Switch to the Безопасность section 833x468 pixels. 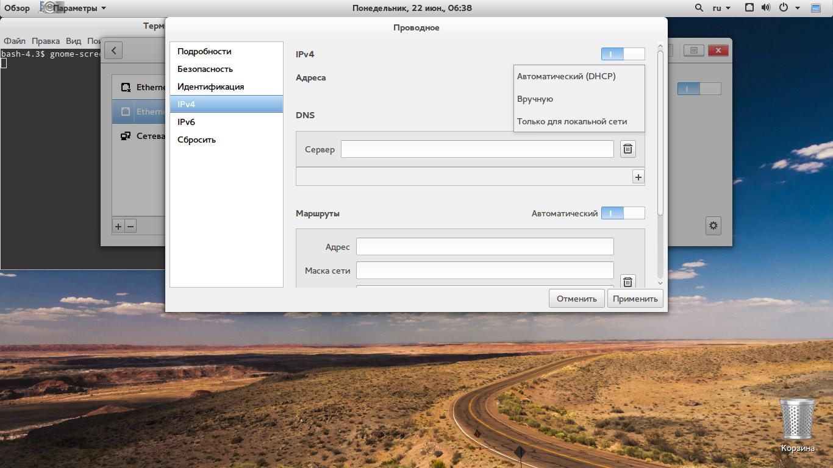[x=226, y=69]
